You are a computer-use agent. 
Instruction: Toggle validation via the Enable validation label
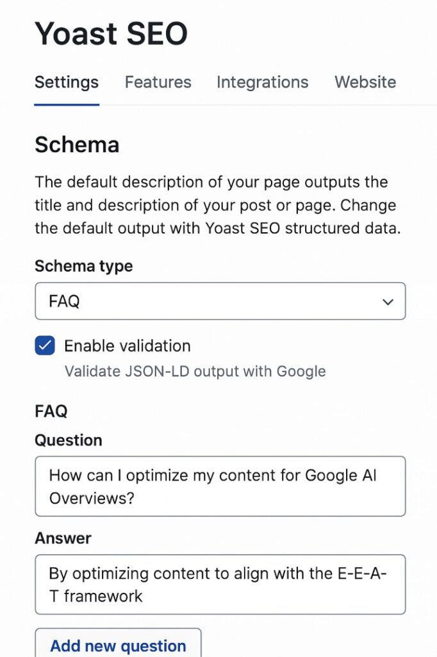pyautogui.click(x=126, y=346)
